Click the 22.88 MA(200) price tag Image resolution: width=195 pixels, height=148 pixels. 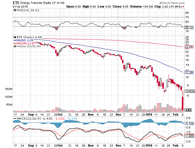coord(189,47)
